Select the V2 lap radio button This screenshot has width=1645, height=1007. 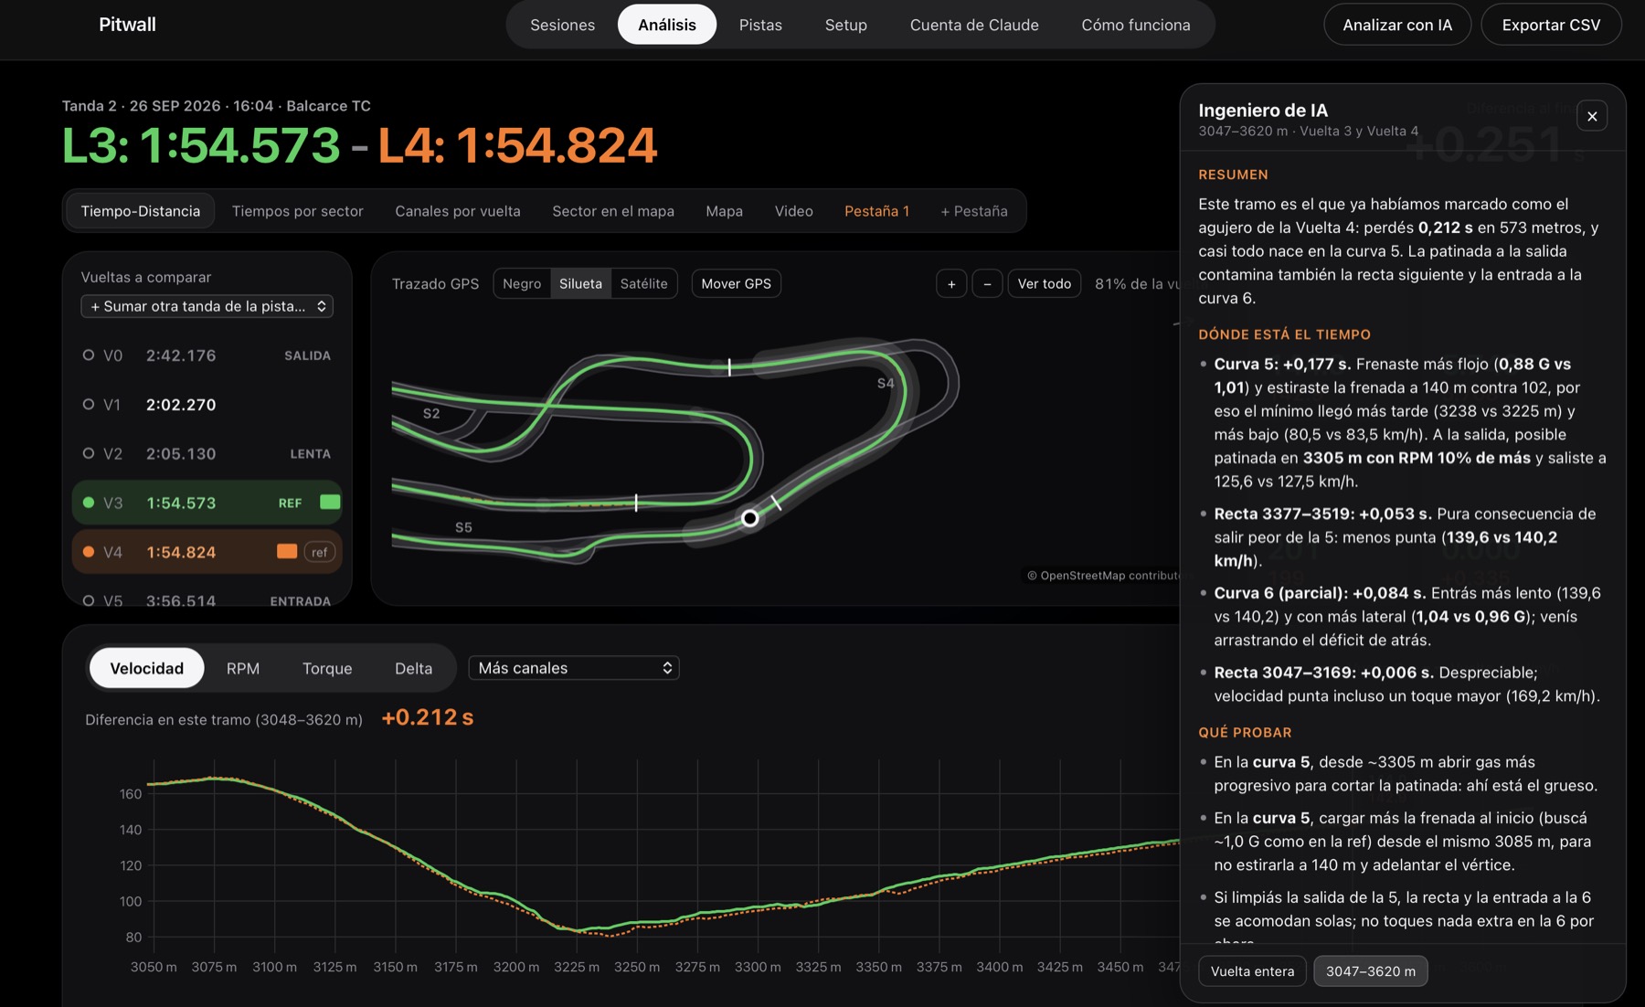click(89, 453)
